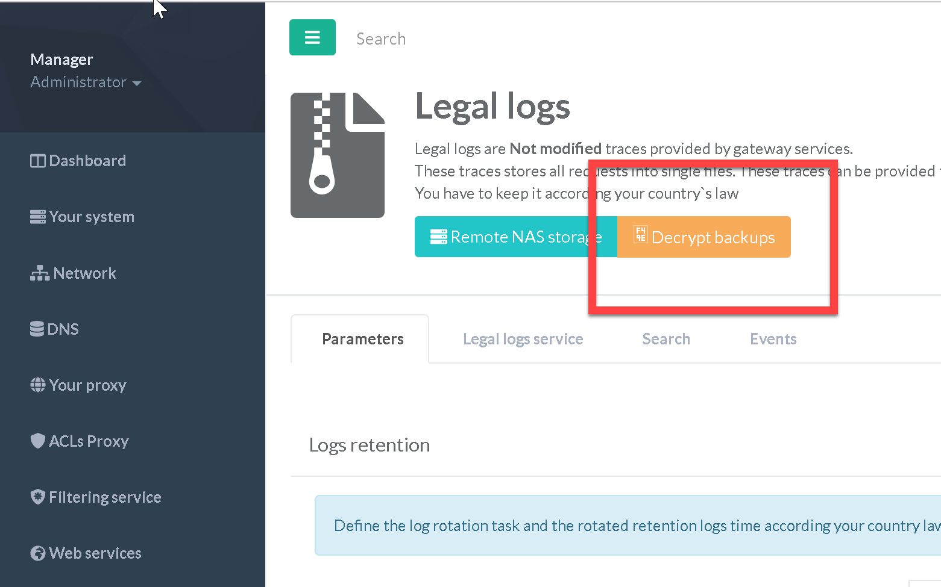Go to the Events tab
This screenshot has height=587, width=941.
(x=773, y=340)
